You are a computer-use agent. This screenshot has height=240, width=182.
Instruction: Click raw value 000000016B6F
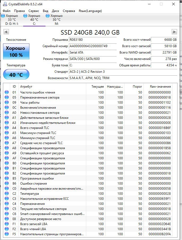click(x=160, y=128)
